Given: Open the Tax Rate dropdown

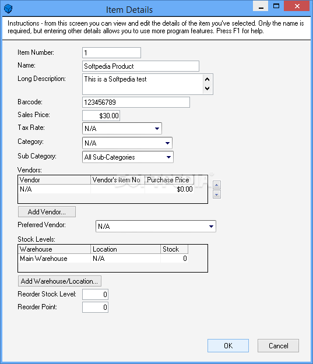Looking at the screenshot, I should click(122, 128).
